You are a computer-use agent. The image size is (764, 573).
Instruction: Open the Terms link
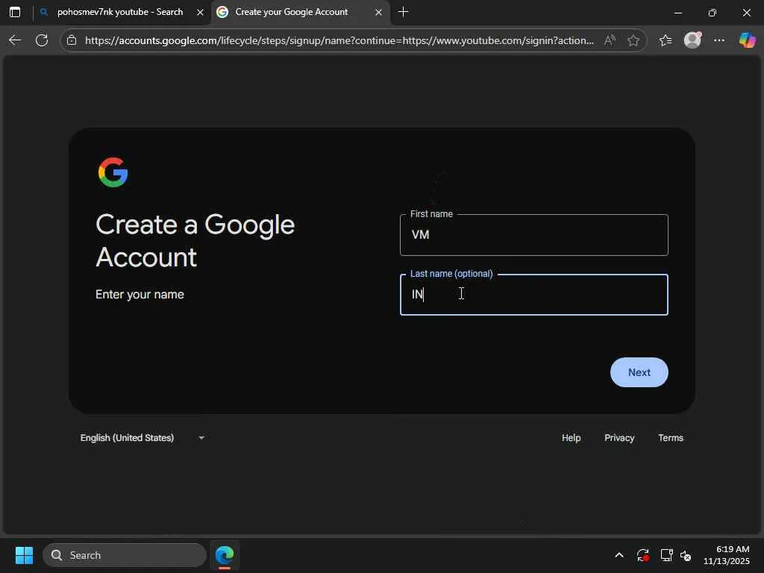[671, 437]
